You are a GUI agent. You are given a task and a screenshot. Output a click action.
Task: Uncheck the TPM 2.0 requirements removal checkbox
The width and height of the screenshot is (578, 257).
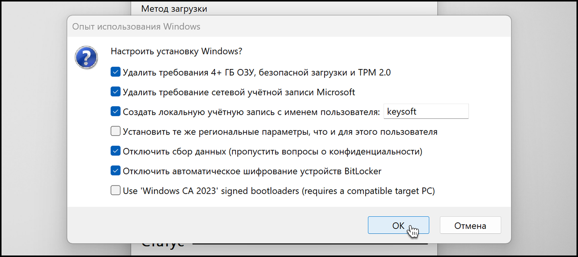click(116, 72)
